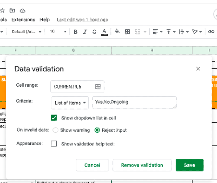The image size is (217, 183).
Task: Edit the Yes,No,Ongoing items field
Action: (x=134, y=103)
